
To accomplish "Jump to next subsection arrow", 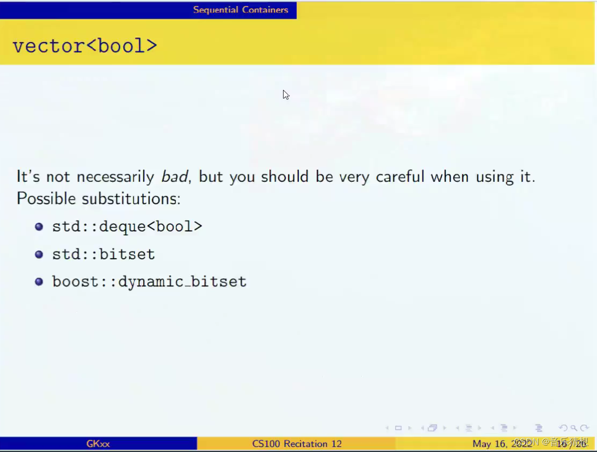I will 480,428.
